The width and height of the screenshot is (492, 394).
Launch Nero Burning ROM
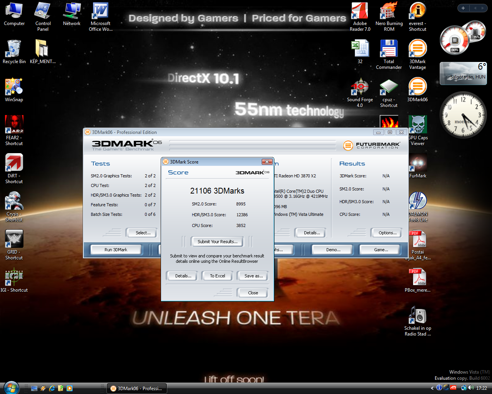389,16
